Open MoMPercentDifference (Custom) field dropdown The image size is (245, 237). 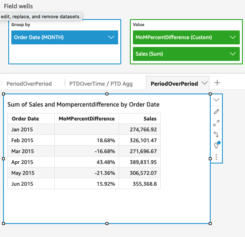[233, 37]
